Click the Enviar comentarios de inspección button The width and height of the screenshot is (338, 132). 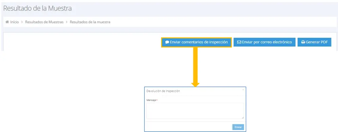tap(196, 42)
